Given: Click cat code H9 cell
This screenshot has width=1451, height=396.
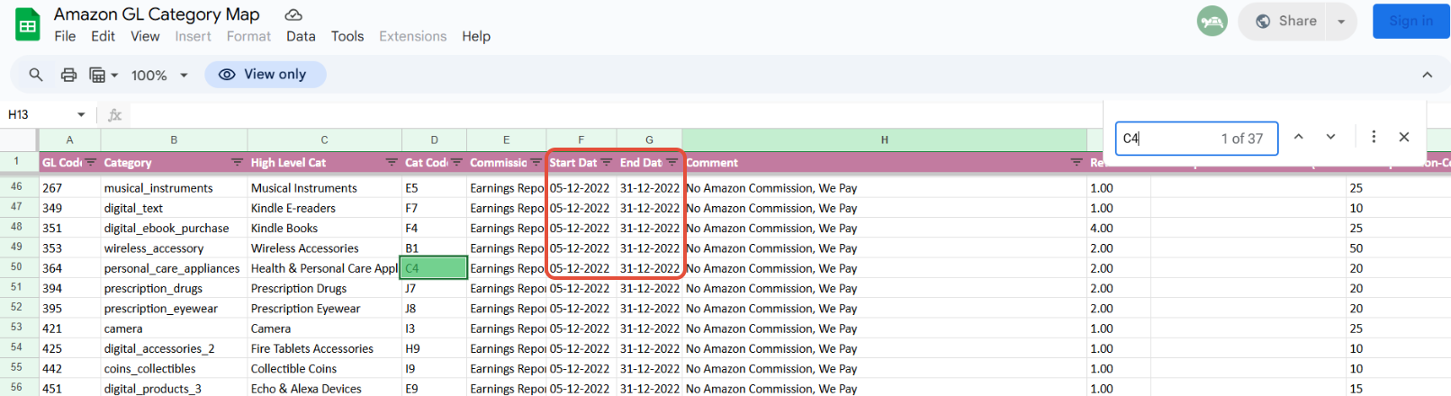Looking at the screenshot, I should [x=434, y=348].
